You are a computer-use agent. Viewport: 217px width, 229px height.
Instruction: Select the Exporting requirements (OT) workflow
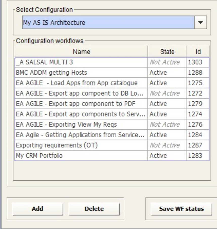pyautogui.click(x=81, y=145)
